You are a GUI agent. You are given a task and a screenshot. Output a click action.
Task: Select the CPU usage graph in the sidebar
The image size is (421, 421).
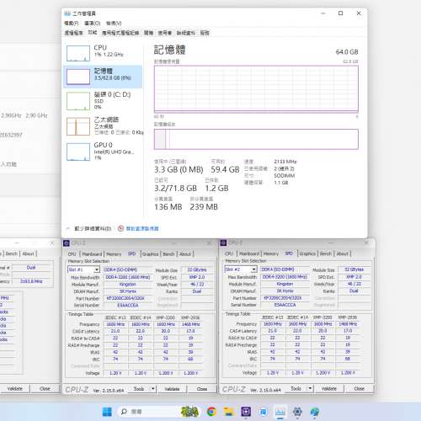coord(78,53)
